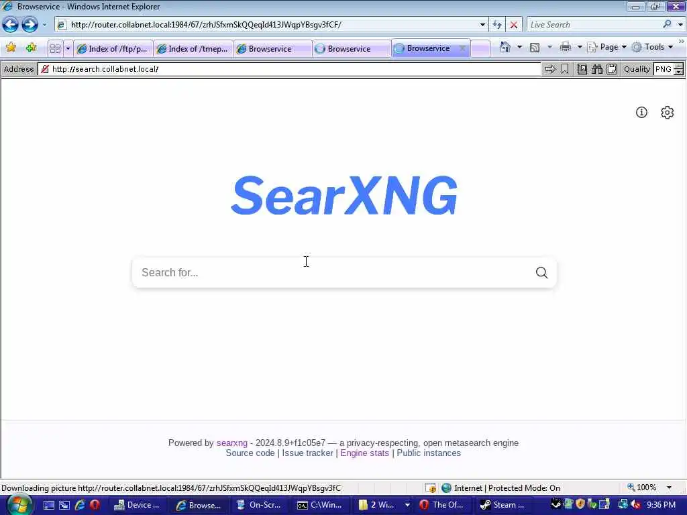The width and height of the screenshot is (687, 515).
Task: Stop loading with the red X icon
Action: click(513, 25)
